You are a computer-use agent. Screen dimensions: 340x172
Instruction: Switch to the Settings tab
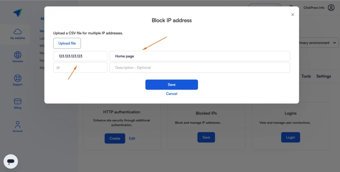pyautogui.click(x=323, y=76)
